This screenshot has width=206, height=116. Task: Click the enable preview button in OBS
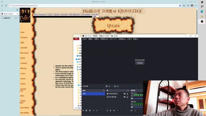pos(140,63)
